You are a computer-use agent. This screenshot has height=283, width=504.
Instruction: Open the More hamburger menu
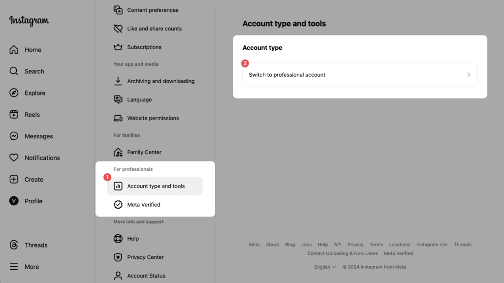click(x=14, y=266)
